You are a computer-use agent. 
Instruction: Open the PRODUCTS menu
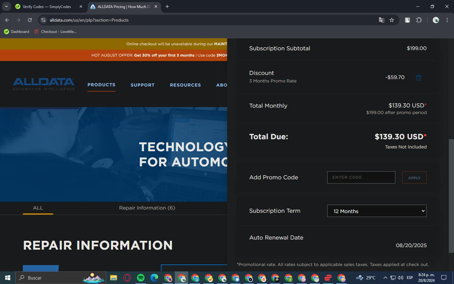click(101, 85)
